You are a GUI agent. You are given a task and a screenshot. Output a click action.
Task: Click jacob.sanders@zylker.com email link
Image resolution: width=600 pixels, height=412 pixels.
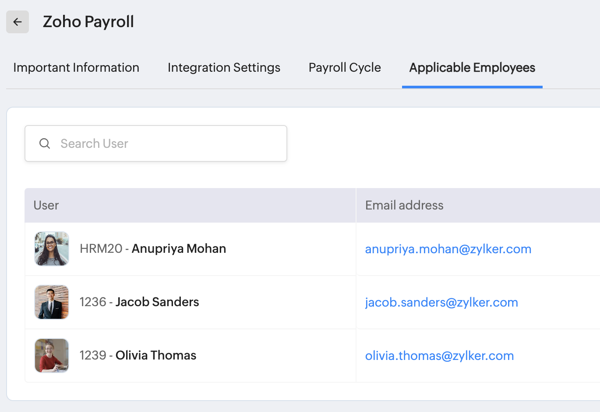(441, 303)
